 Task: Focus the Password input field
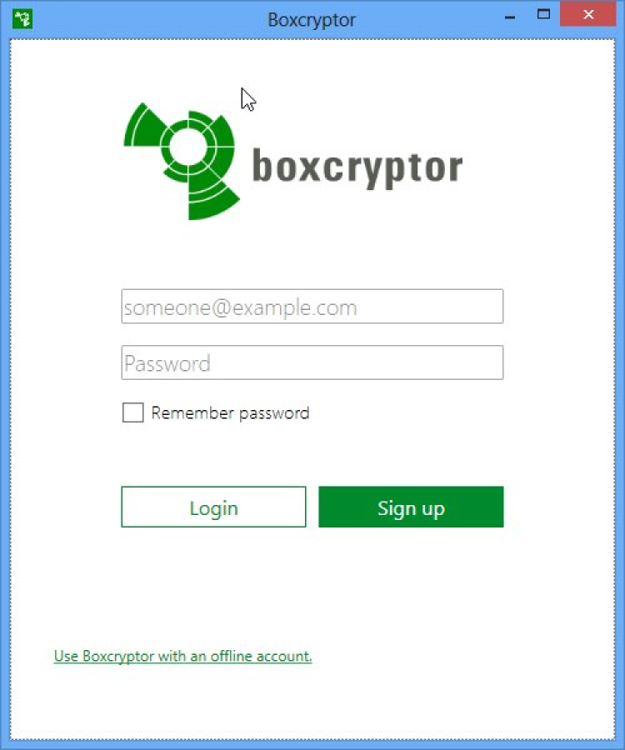click(x=312, y=362)
